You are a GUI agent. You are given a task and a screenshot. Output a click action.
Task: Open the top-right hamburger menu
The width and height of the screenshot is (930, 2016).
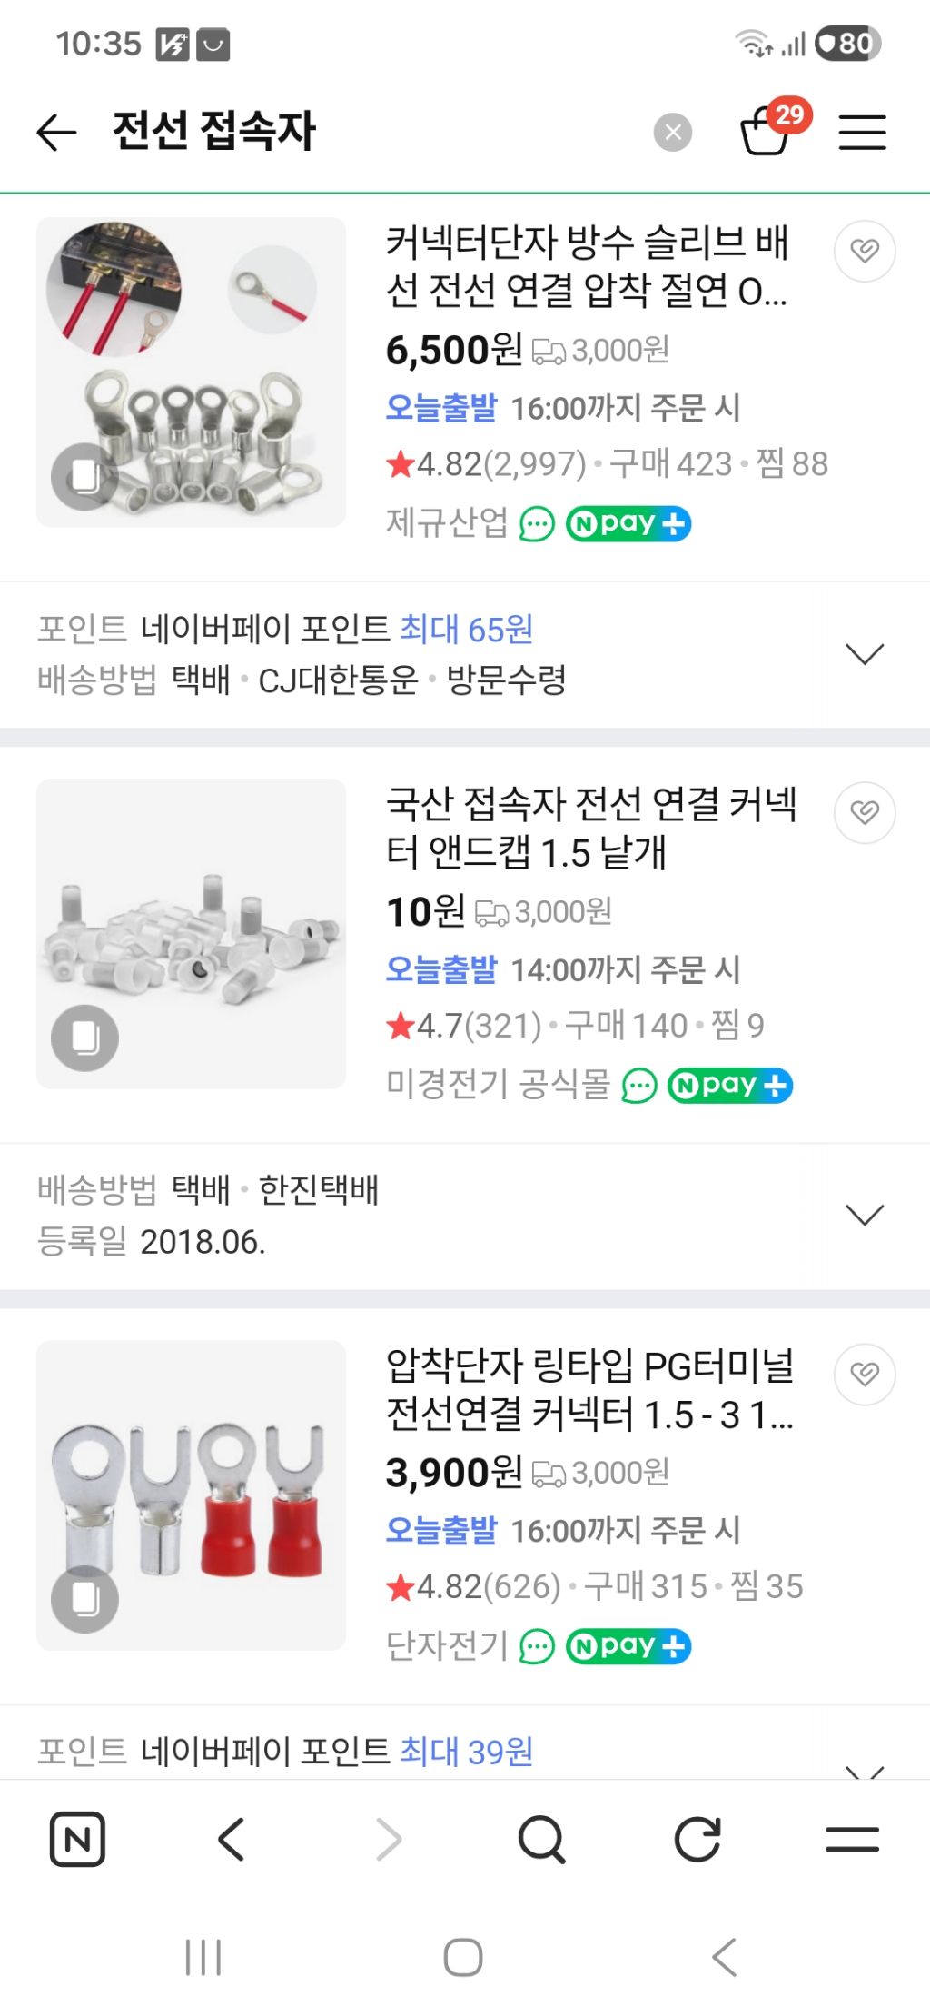(x=862, y=133)
